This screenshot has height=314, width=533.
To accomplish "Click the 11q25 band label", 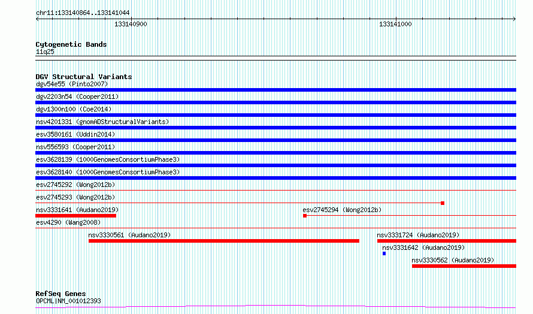I will click(x=45, y=52).
